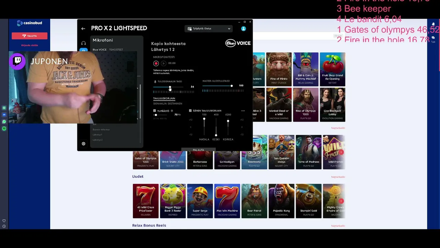The height and width of the screenshot is (248, 440).
Task: Click the Matala low-band equalizer slider handle
Action: pyautogui.click(x=204, y=120)
